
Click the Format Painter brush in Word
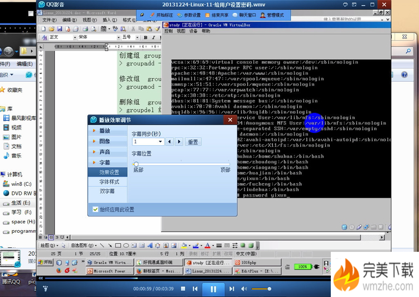(157, 28)
